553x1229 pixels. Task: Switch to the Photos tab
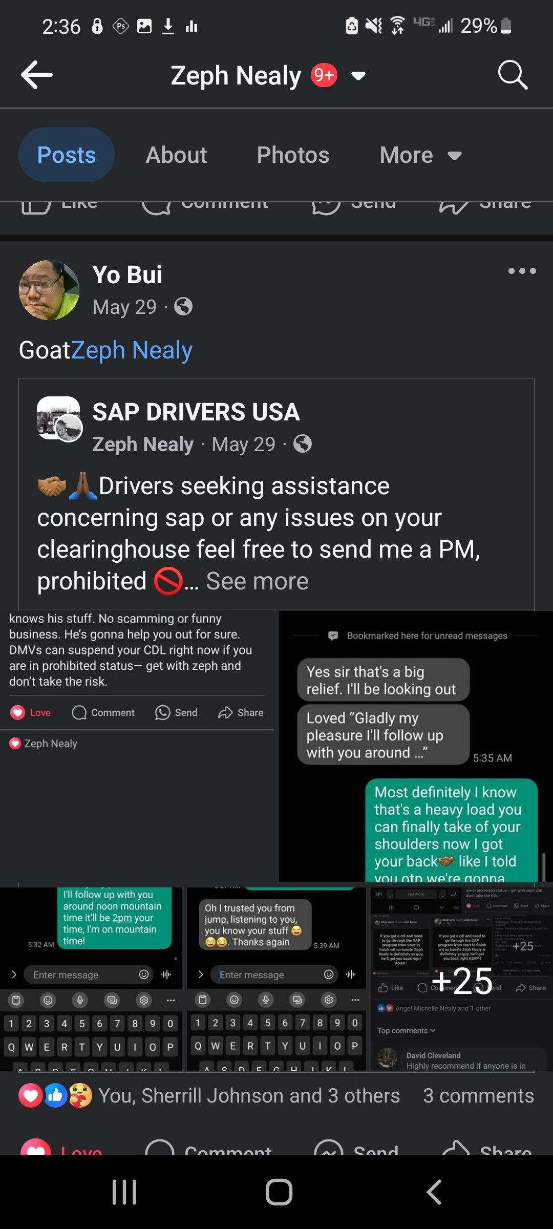(293, 155)
